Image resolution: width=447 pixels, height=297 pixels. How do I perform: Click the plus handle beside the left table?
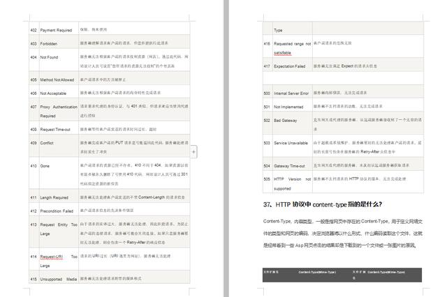pyautogui.click(x=193, y=151)
